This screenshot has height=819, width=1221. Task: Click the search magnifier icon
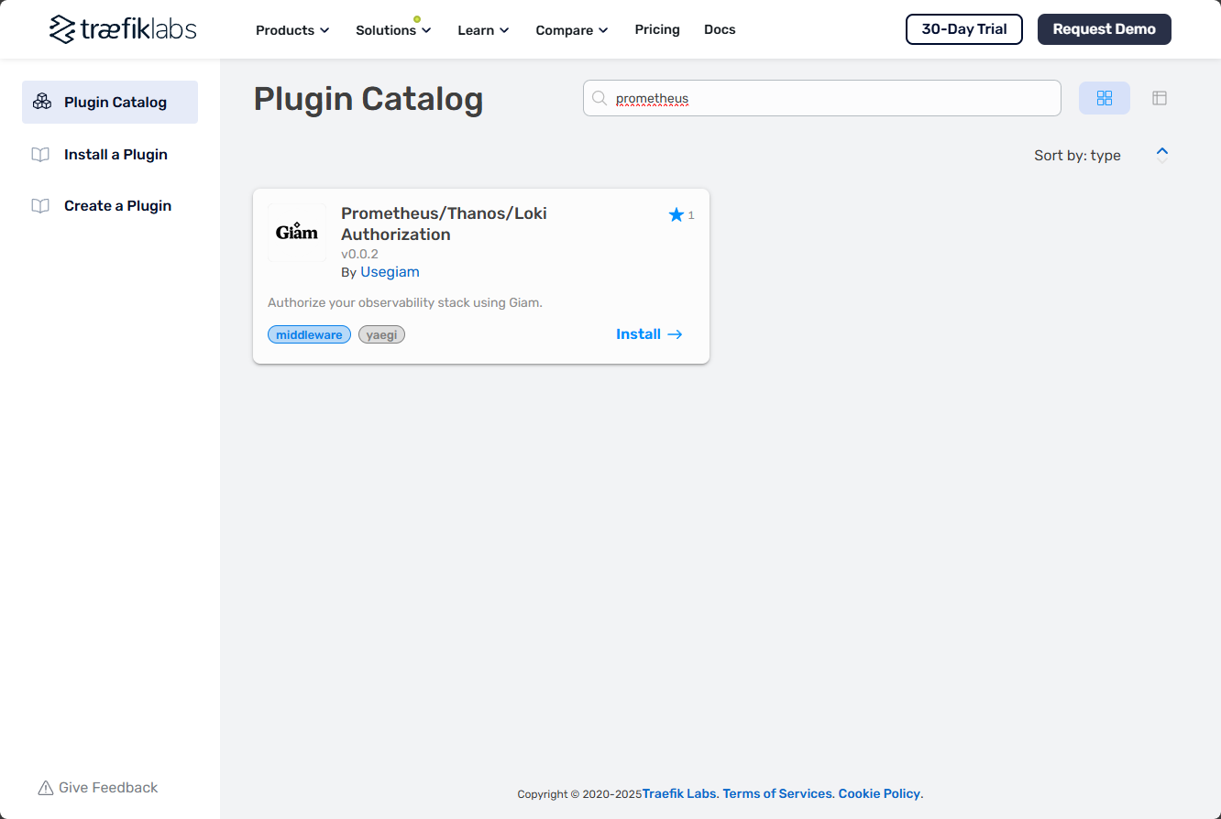click(x=599, y=98)
